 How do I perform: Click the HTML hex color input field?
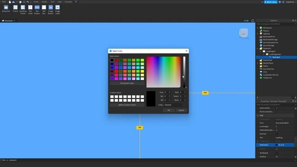(x=173, y=105)
